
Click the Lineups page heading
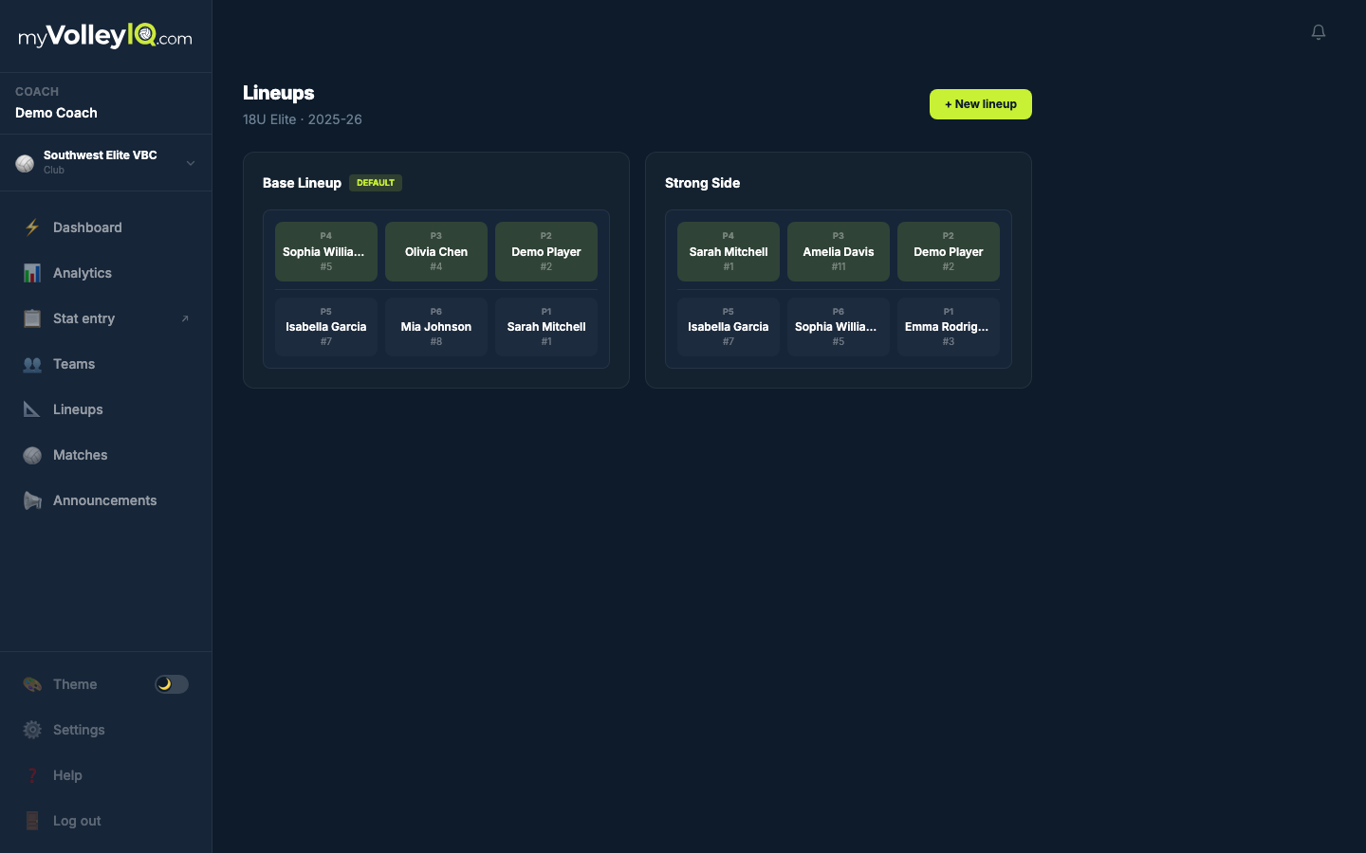[279, 93]
